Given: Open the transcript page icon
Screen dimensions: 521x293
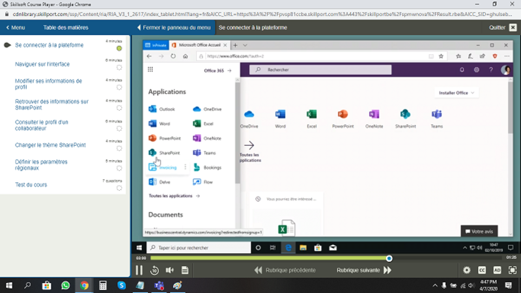Looking at the screenshot, I should (185, 270).
